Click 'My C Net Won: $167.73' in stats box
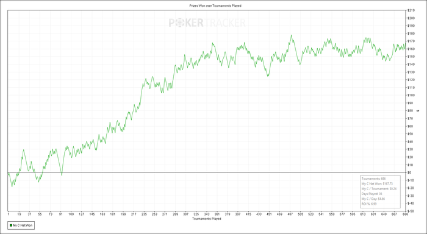 pos(377,183)
